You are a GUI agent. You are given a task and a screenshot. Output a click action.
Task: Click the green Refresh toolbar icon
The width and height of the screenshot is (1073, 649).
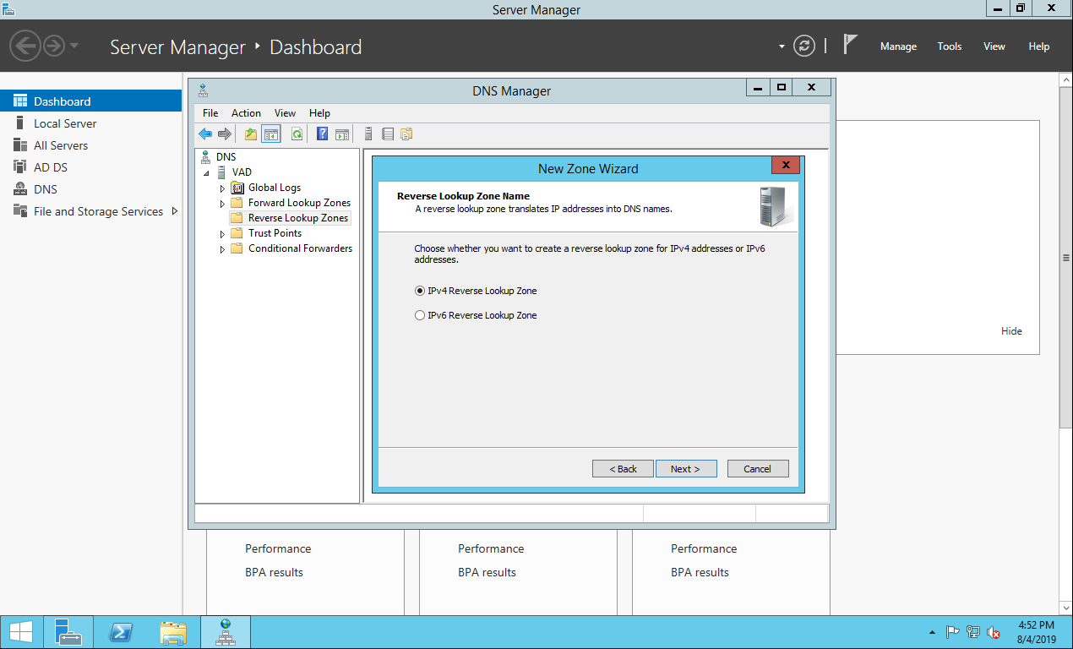(297, 134)
